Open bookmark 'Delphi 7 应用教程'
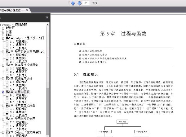This screenshot has width=186, height=137. (x=14, y=25)
